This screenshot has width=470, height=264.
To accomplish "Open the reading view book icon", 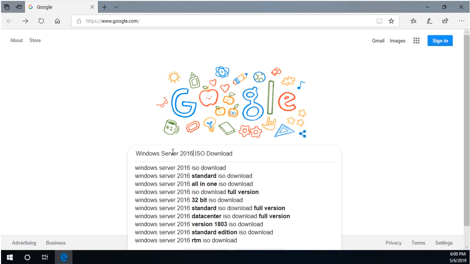I will pyautogui.click(x=379, y=21).
